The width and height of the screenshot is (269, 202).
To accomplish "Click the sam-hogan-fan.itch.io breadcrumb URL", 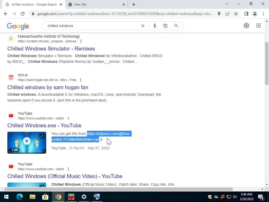I will point(47,80).
